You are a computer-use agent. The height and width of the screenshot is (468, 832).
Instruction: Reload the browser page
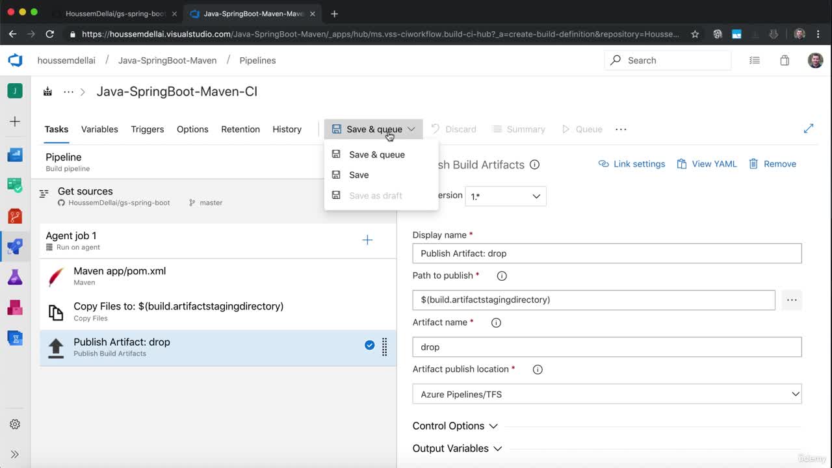click(49, 34)
